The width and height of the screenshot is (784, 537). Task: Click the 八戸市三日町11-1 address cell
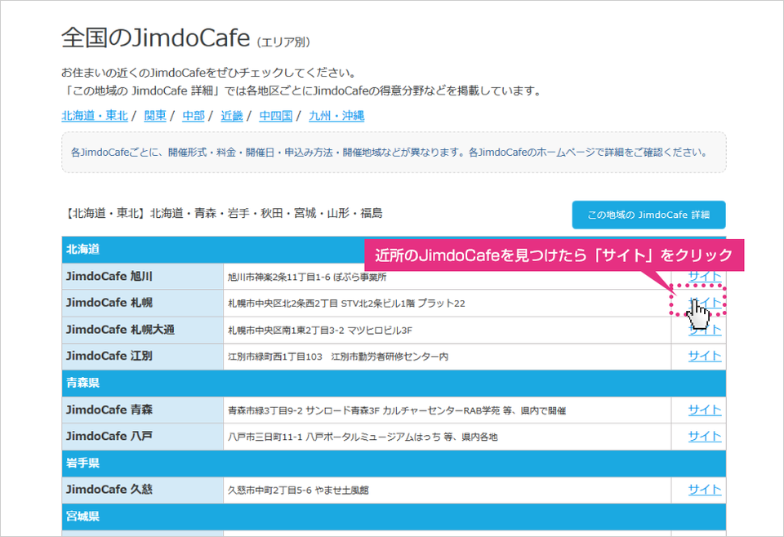pyautogui.click(x=447, y=437)
